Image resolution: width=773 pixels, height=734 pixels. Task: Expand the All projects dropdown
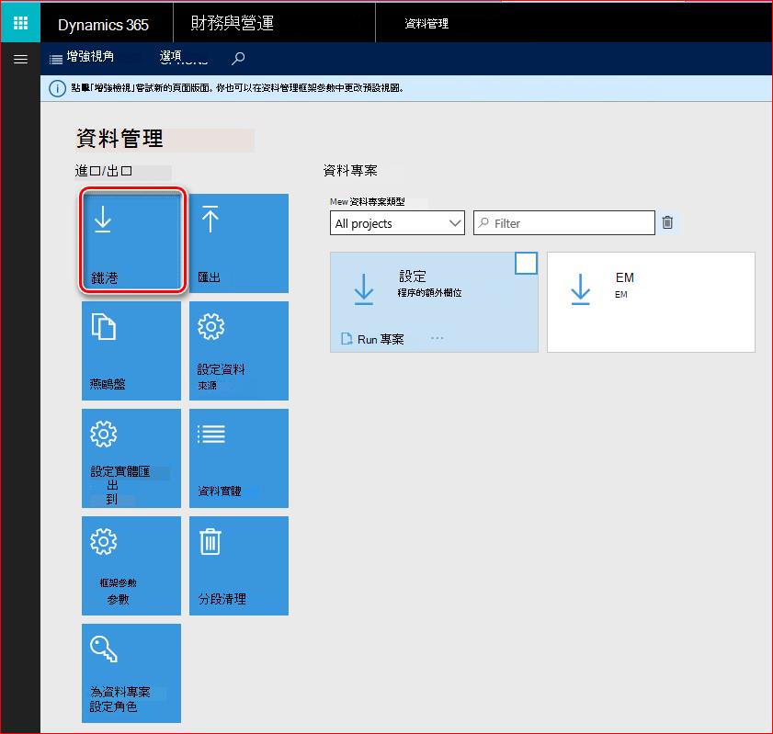point(397,223)
